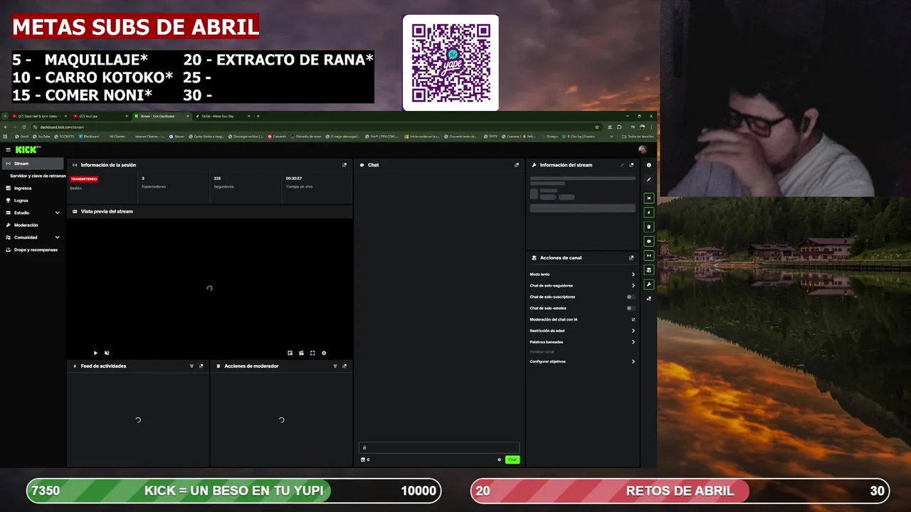Pop out the Información del stream panel
Screen dimensions: 911x512
[x=631, y=165]
